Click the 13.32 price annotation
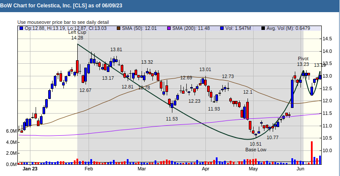This screenshot has height=176, width=340. click(x=147, y=62)
